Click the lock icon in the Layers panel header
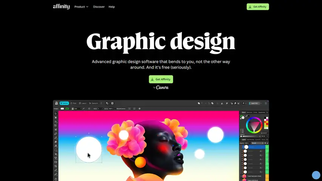Viewport: 322px width, 181px height. pyautogui.click(x=267, y=143)
